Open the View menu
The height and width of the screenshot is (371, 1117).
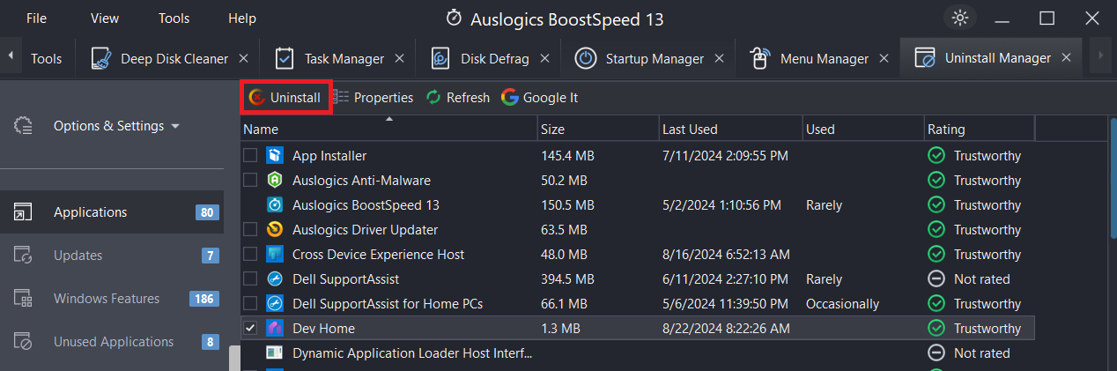tap(105, 18)
